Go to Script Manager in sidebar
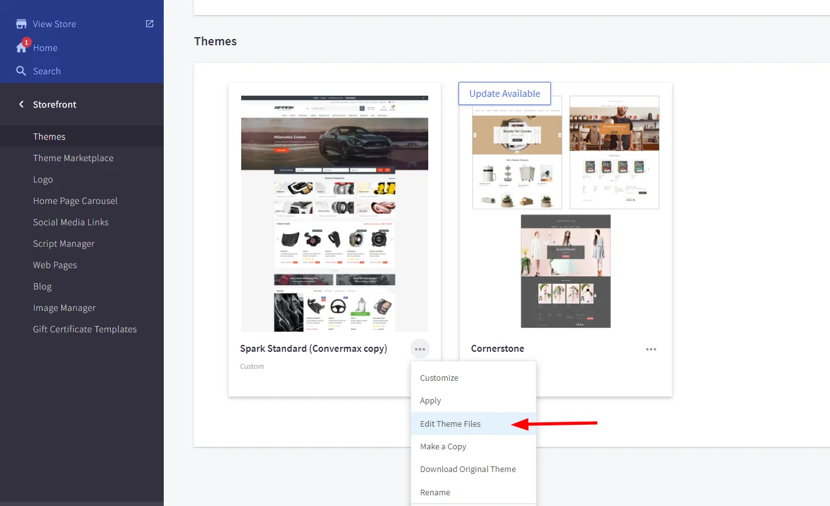Image resolution: width=830 pixels, height=506 pixels. click(x=64, y=244)
